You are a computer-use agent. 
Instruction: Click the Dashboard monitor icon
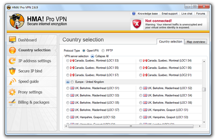(x=12, y=40)
